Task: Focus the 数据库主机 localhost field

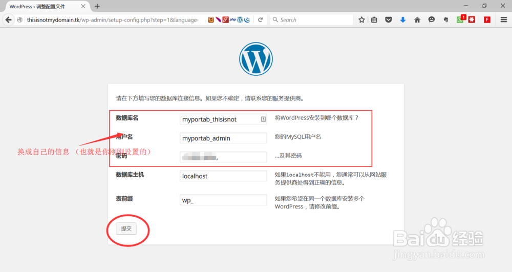Action: [223, 176]
